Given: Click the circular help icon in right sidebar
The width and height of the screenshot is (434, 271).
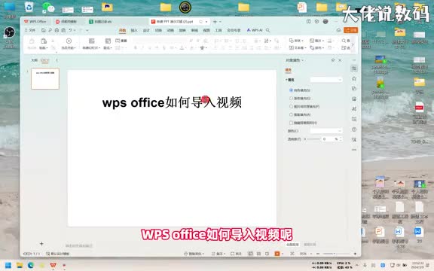Looking at the screenshot, I should 354,129.
